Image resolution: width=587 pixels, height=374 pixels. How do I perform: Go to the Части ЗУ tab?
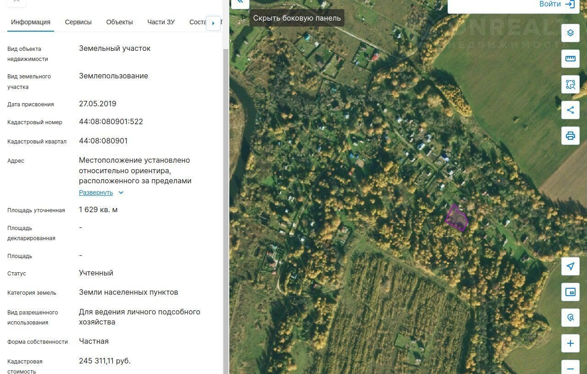tap(161, 22)
